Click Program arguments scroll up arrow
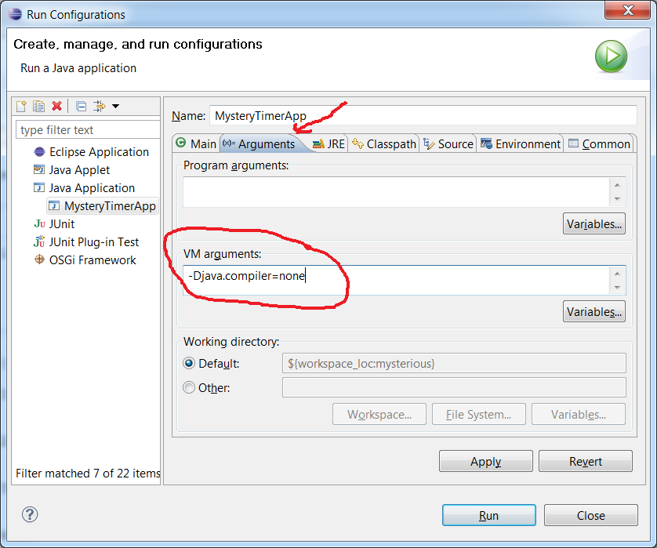The width and height of the screenshot is (657, 548). click(x=617, y=185)
